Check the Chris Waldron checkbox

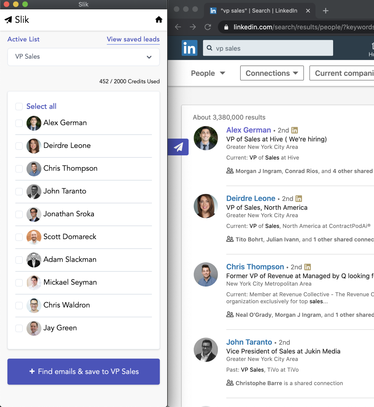tap(19, 305)
